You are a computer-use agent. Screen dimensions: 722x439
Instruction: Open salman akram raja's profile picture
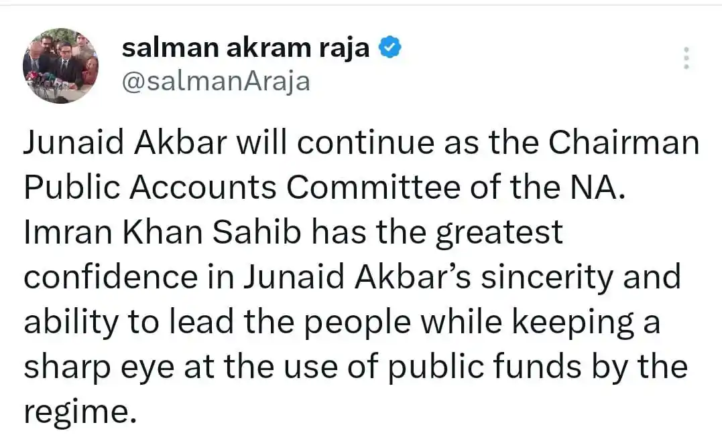(x=60, y=66)
